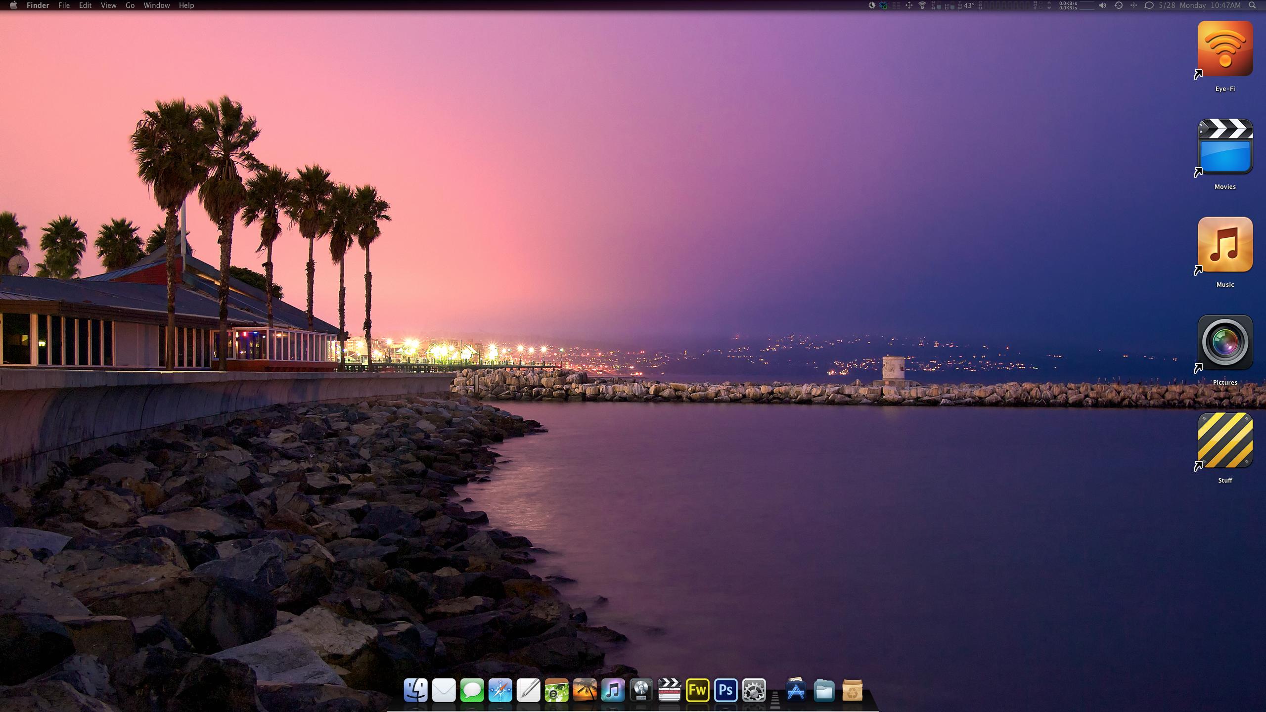
Task: Launch Logic Pro from the Dock
Action: [x=641, y=690]
